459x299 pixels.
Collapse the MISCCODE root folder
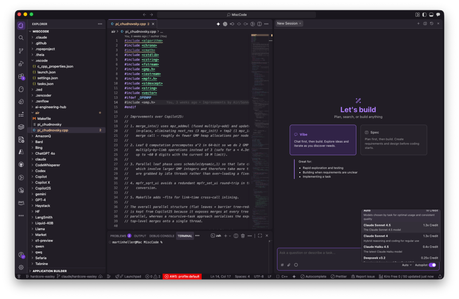point(41,31)
